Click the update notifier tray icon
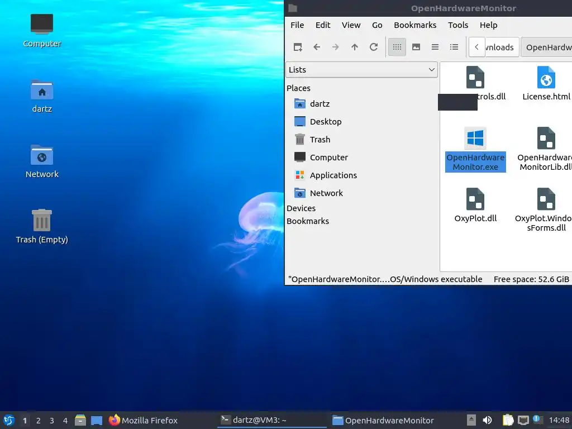 click(537, 419)
